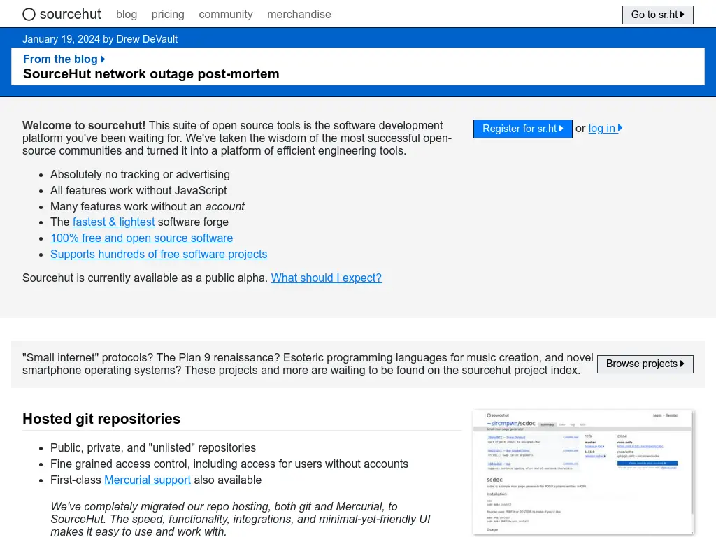This screenshot has width=716, height=537.
Task: Click 'Public, private, and "unlisted" repositories' text
Action: point(153,448)
